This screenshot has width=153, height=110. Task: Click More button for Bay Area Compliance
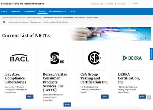point(29,97)
